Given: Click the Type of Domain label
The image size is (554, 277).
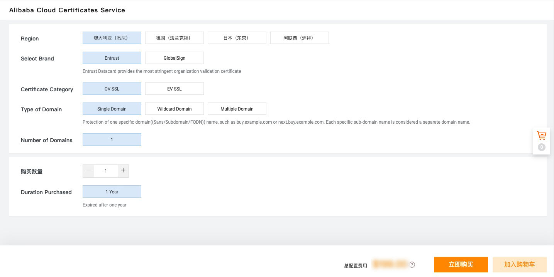Looking at the screenshot, I should tap(41, 109).
